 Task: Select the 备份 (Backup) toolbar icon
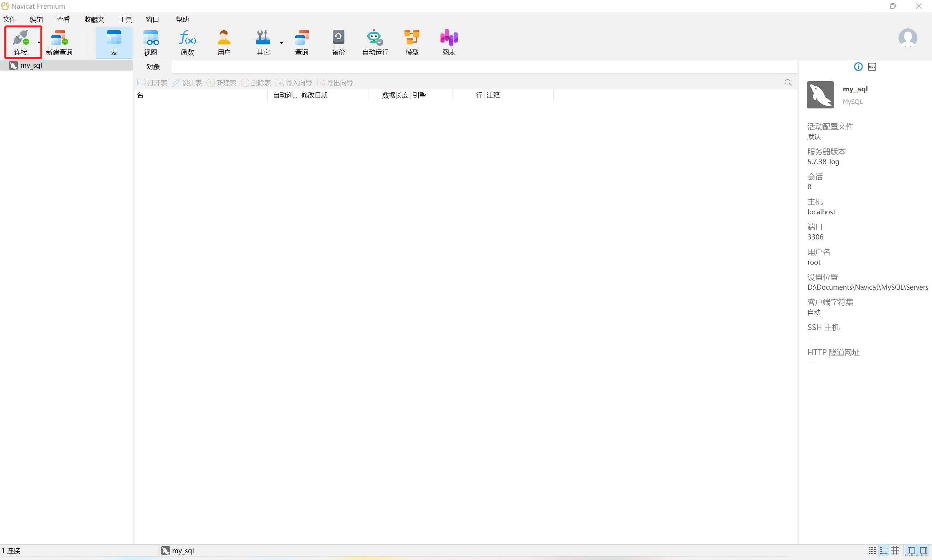(338, 42)
